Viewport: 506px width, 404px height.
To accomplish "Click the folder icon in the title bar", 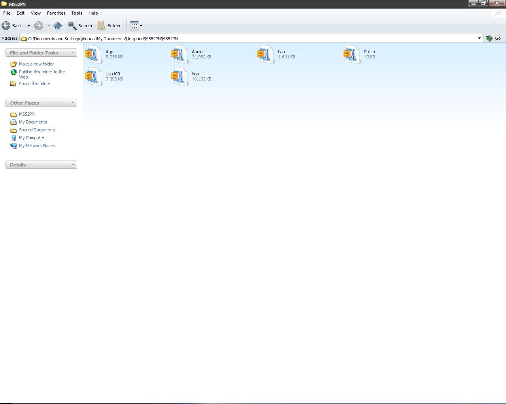I will click(4, 4).
